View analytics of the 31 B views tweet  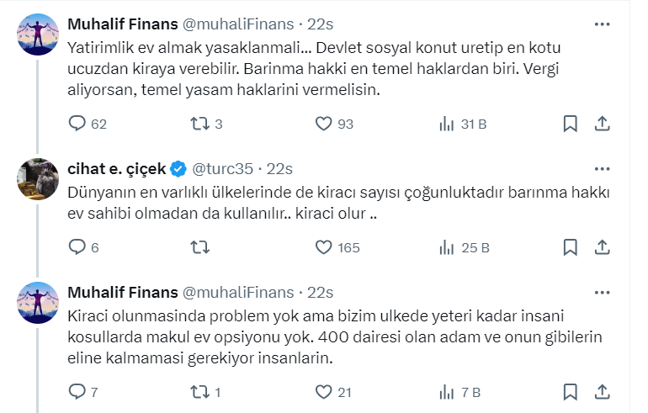point(447,124)
